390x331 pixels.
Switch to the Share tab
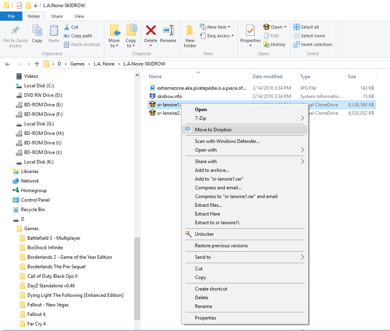57,16
